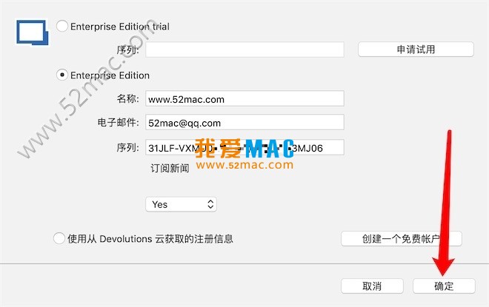Choose the Enterprise Edition radio option
This screenshot has width=489, height=307.
tap(62, 75)
